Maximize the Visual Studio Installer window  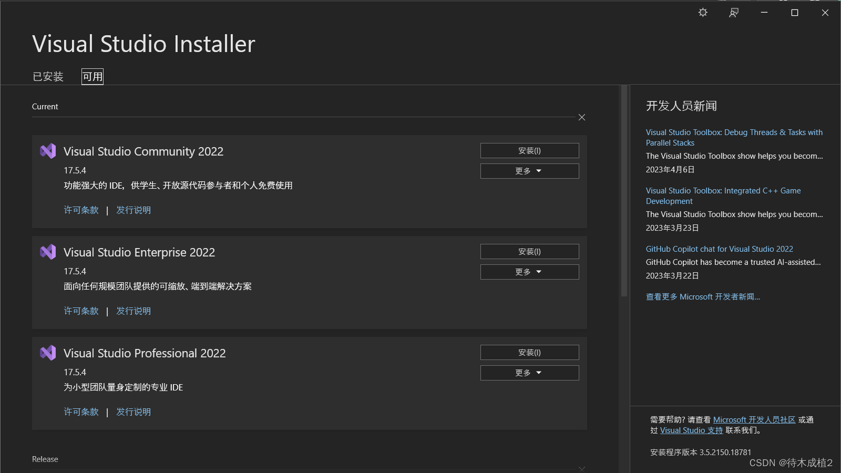click(795, 13)
